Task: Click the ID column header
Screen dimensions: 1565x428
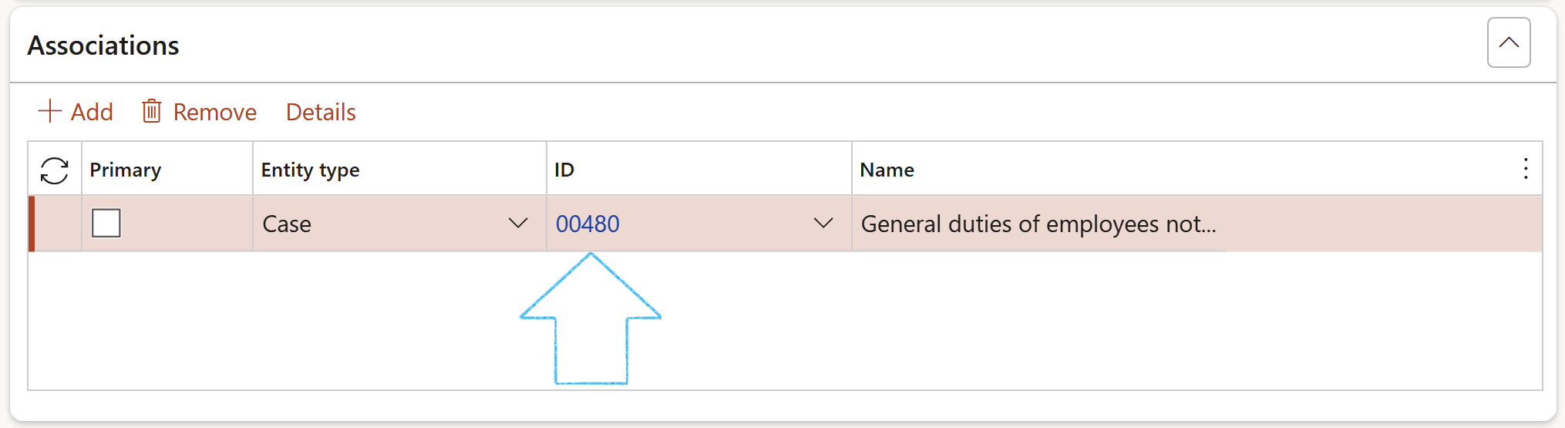Action: (x=564, y=170)
